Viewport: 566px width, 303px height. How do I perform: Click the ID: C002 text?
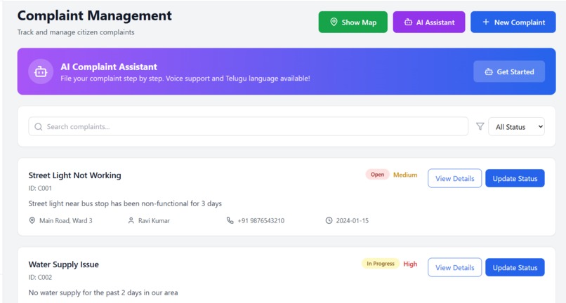point(40,277)
